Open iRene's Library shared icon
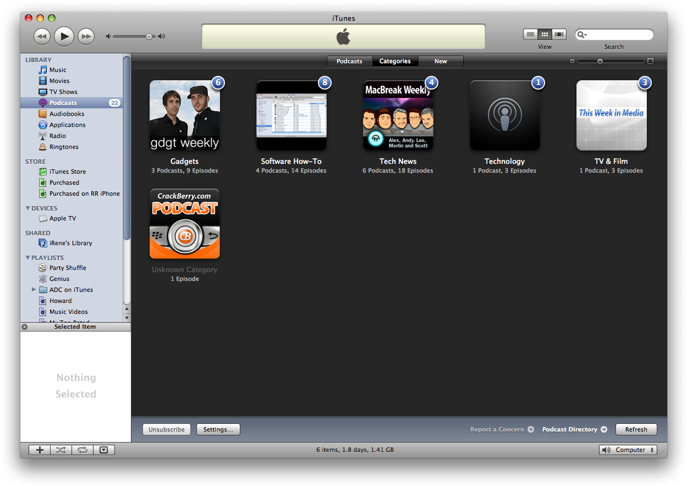Image resolution: width=687 pixels, height=486 pixels. (x=43, y=243)
